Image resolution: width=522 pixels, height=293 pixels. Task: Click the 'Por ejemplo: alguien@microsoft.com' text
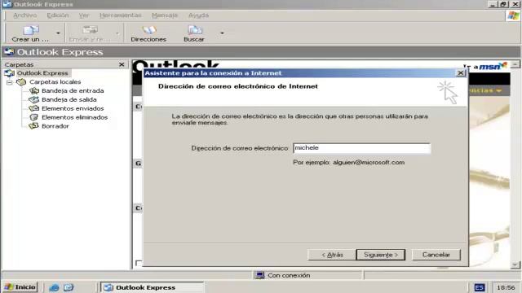tap(349, 163)
